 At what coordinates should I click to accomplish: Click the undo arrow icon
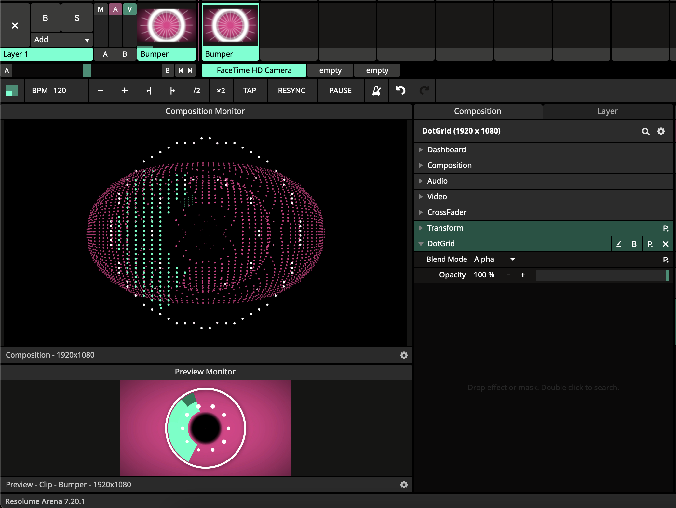[400, 91]
